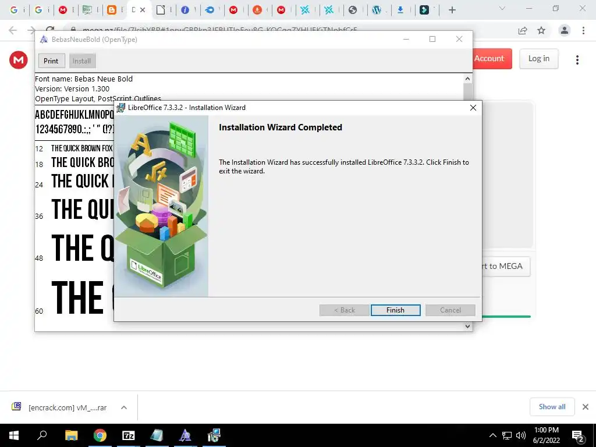Click the 'Version: Version 1.300' line
Screen dimensions: 596x447
(72, 89)
